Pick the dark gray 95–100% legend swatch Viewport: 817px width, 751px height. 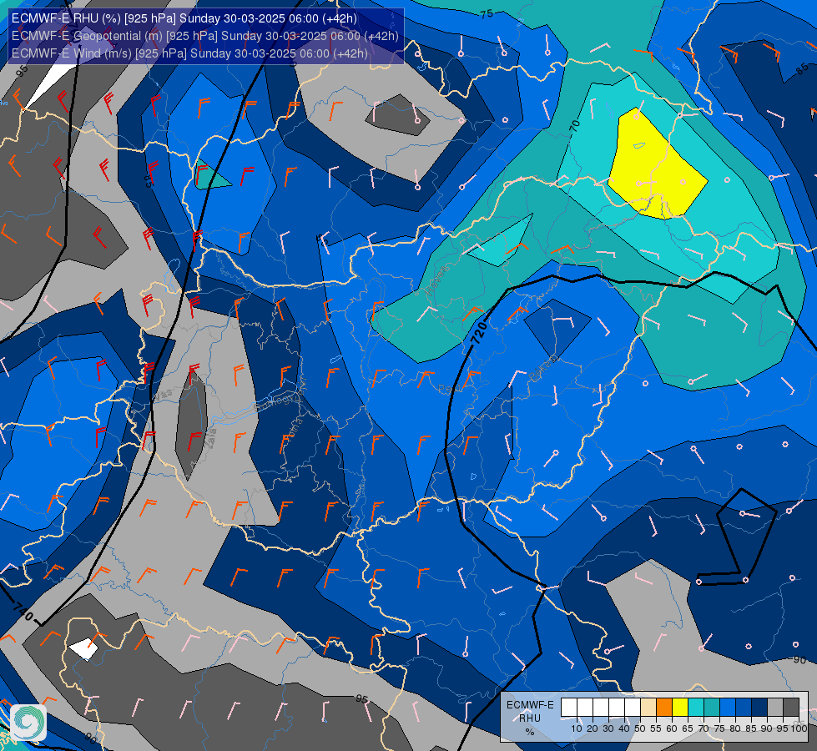791,708
